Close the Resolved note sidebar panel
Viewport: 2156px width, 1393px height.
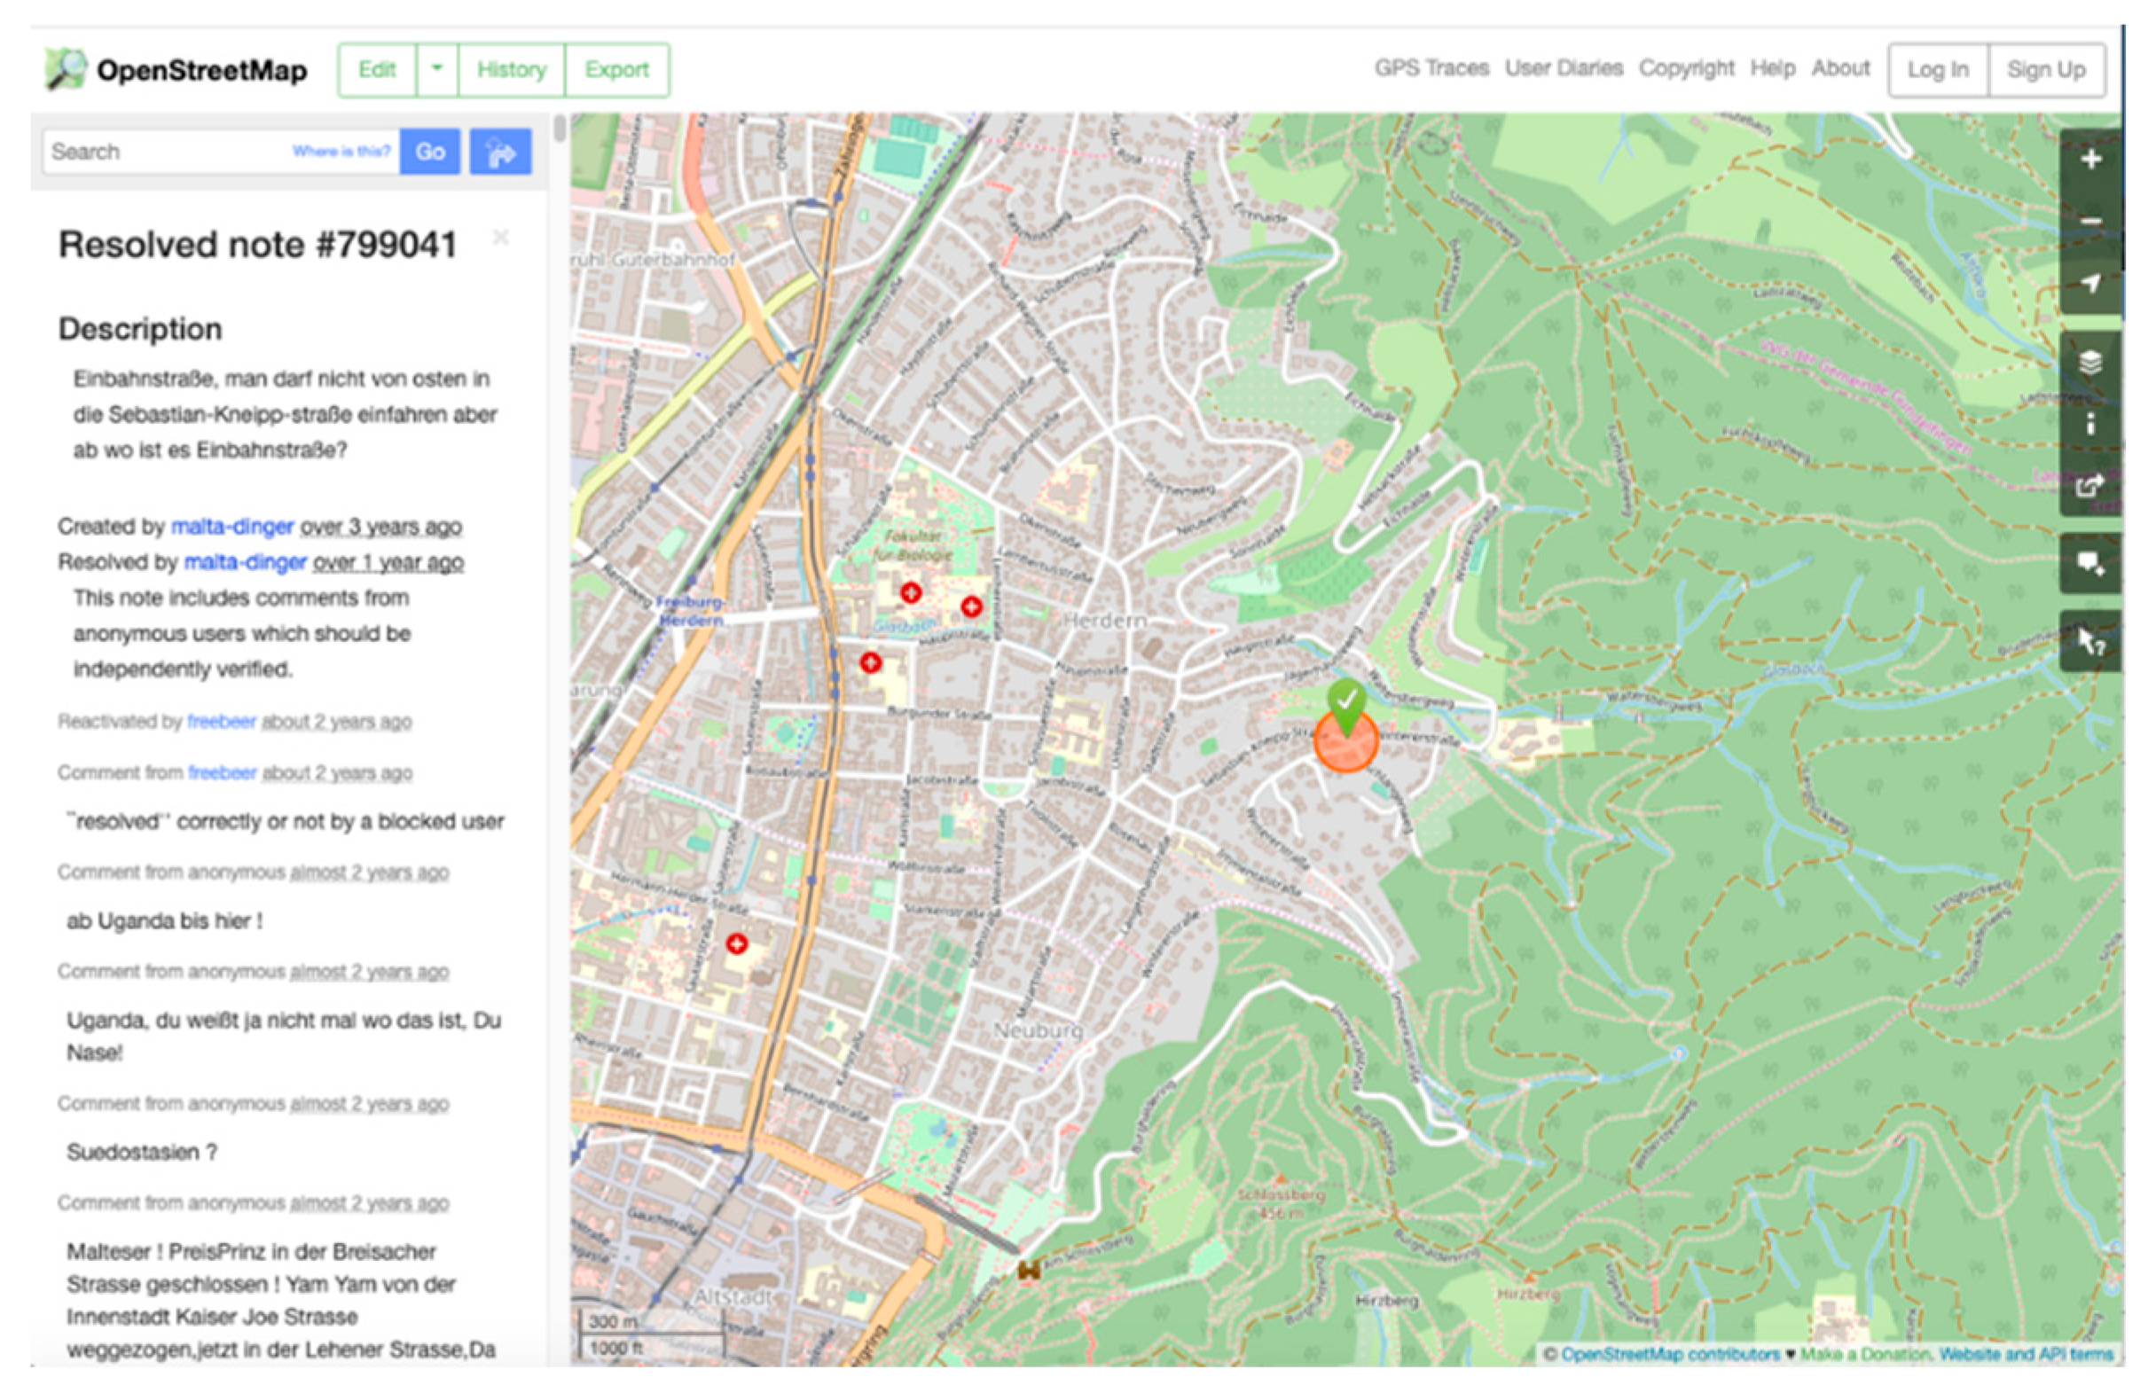click(x=500, y=238)
